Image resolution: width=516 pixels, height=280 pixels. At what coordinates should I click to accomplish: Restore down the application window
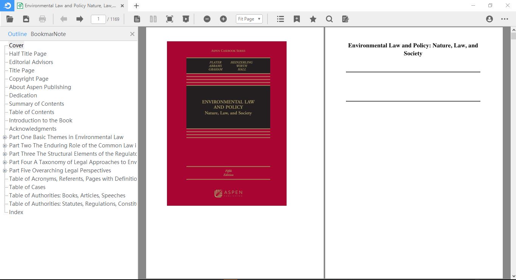click(x=490, y=6)
